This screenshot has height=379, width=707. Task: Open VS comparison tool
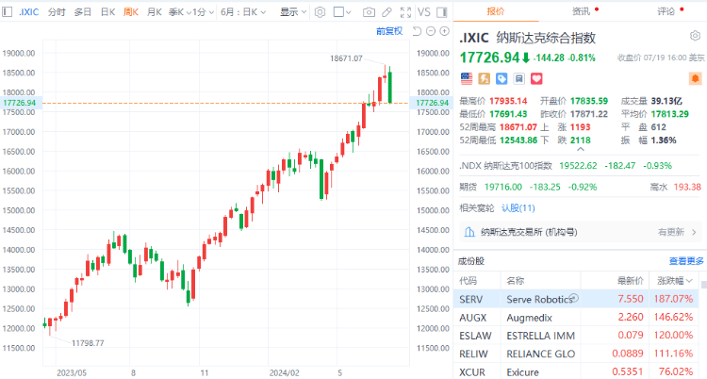tap(424, 12)
